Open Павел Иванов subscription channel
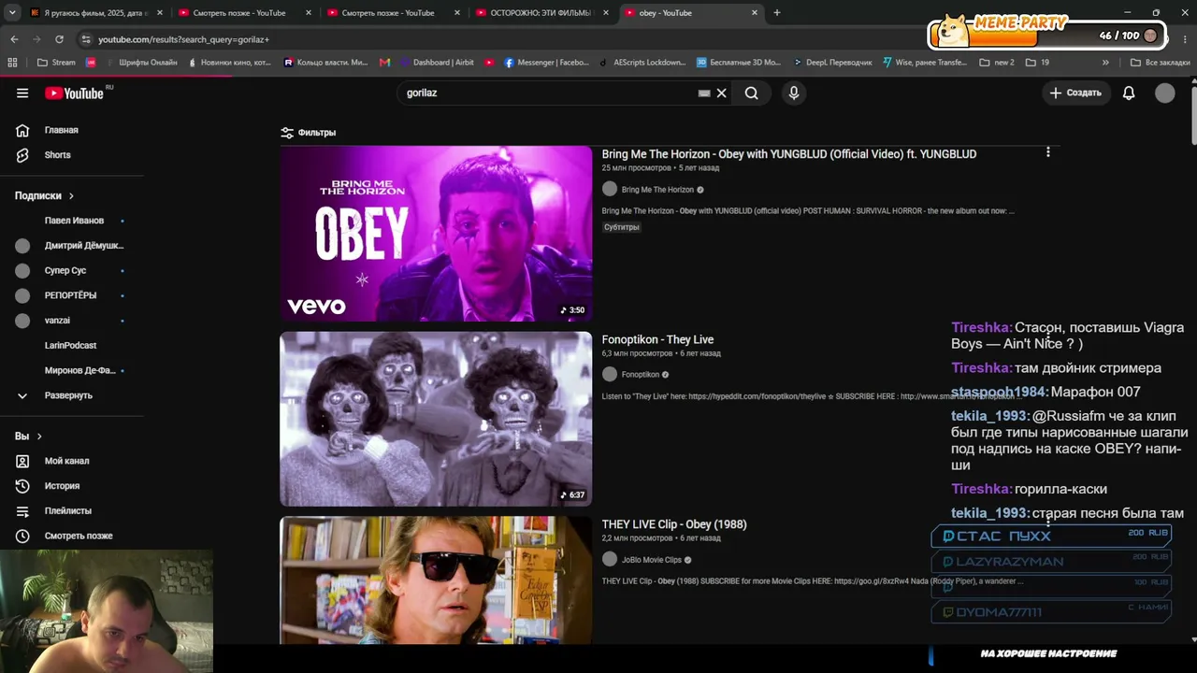 tap(74, 221)
